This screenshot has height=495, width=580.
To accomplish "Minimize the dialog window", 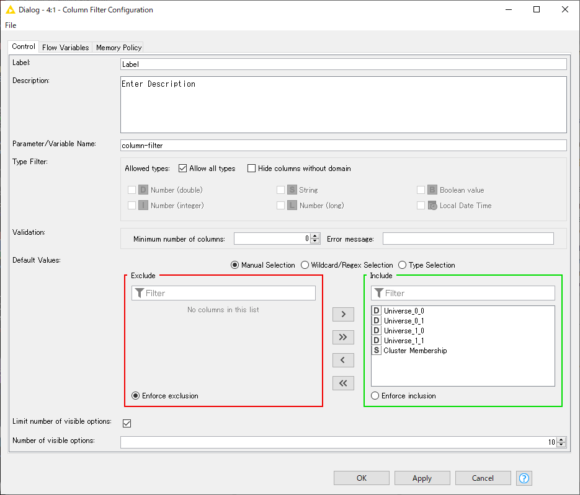I will click(509, 10).
